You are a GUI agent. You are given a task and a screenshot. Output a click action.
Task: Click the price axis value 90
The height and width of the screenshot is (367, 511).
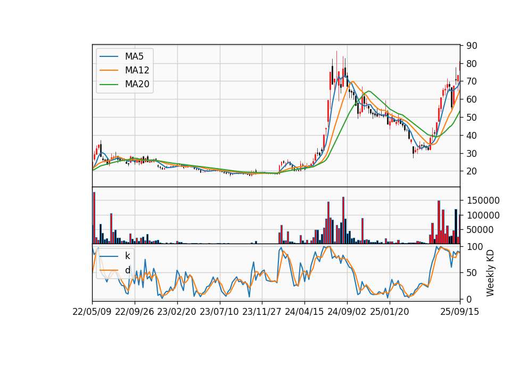472,46
